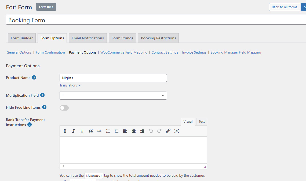The width and height of the screenshot is (306, 181).
Task: Switch editor to Visual mode
Action: (x=188, y=122)
